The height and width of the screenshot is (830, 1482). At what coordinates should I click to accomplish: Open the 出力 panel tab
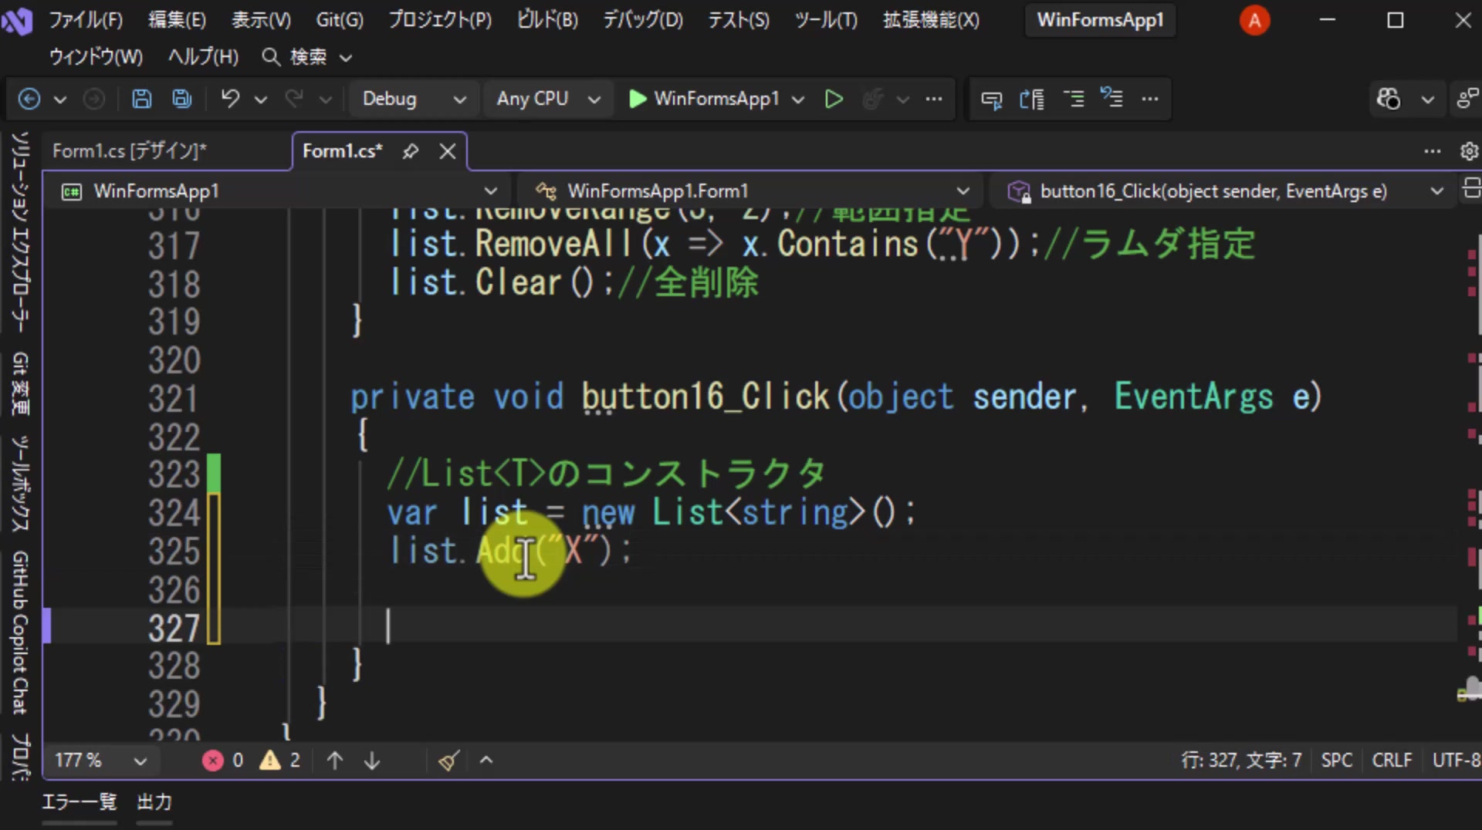click(154, 802)
